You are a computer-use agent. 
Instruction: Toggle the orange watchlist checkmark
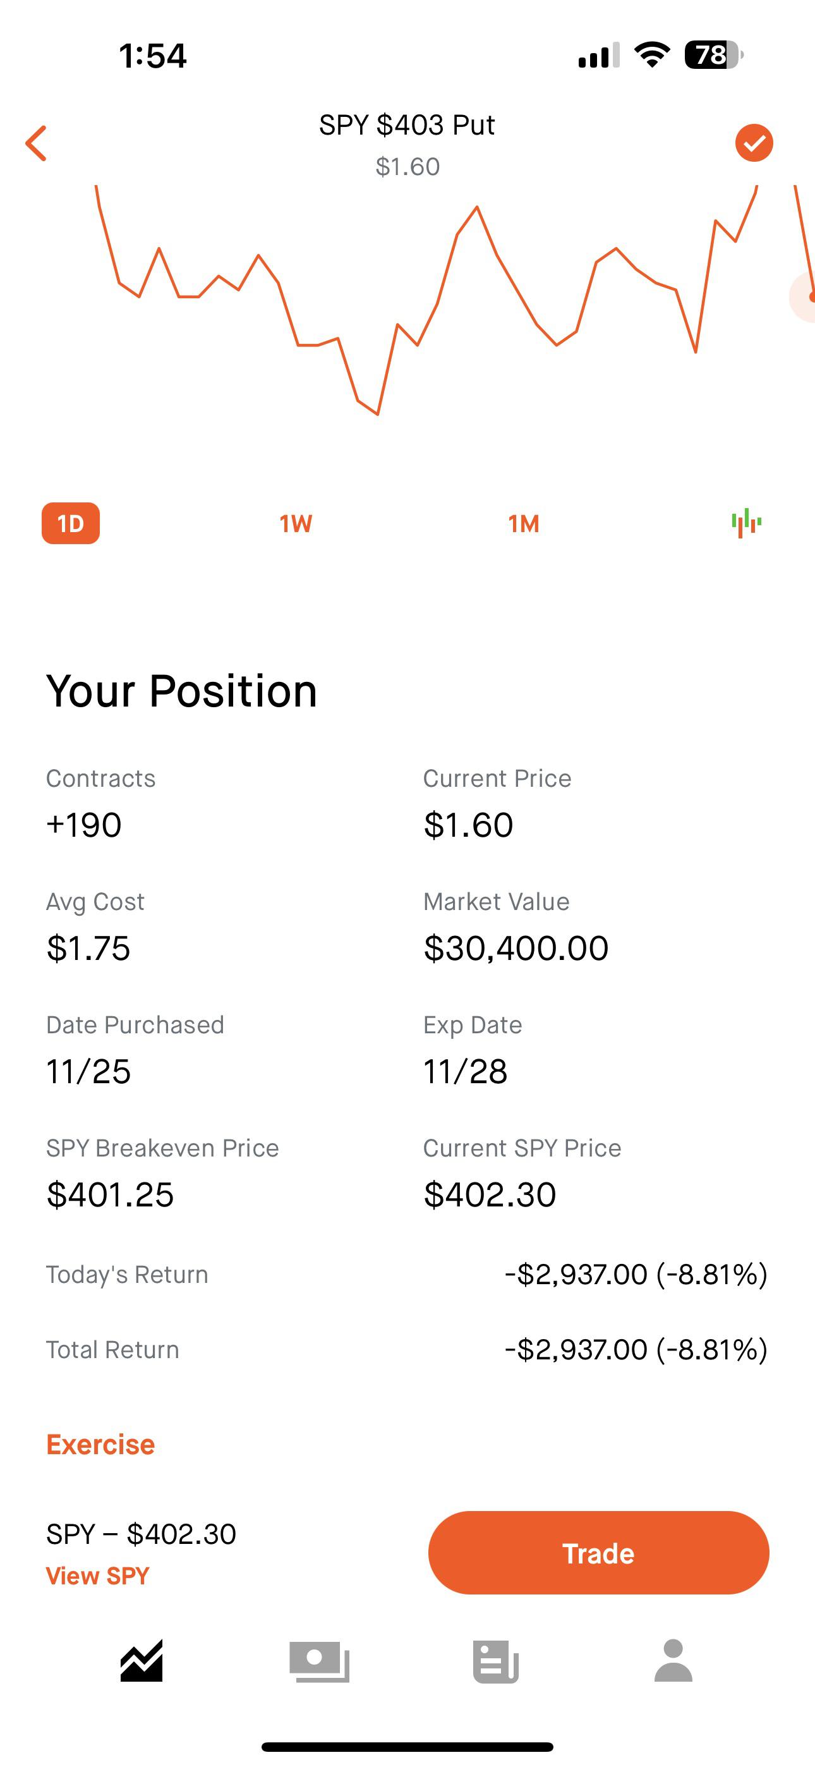754,143
